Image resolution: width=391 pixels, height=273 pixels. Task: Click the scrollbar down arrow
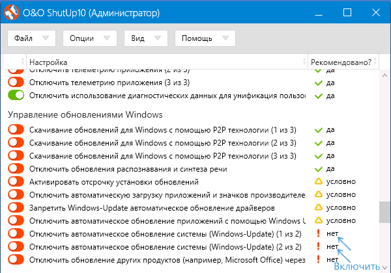click(384, 268)
